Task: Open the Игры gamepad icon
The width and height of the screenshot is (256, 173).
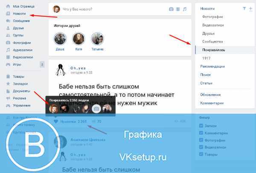Action: tap(8, 64)
